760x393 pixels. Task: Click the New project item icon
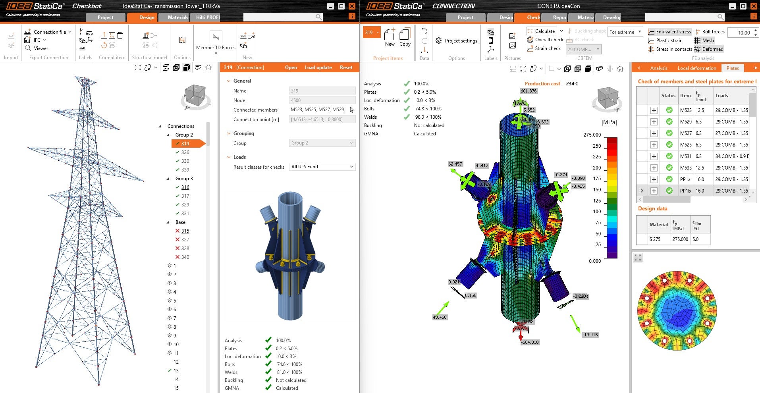pyautogui.click(x=390, y=35)
